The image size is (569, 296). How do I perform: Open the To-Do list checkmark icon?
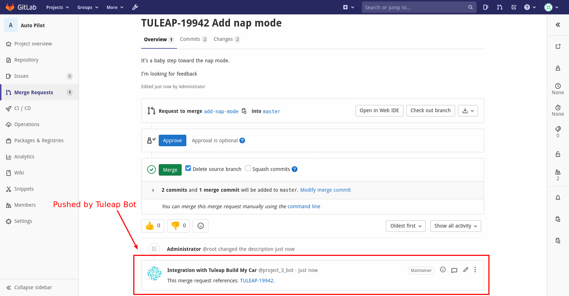(514, 7)
